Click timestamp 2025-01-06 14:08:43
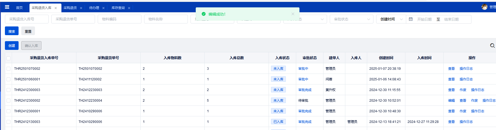Image resolution: width=496 pixels, height=130 pixels. tap(385, 79)
